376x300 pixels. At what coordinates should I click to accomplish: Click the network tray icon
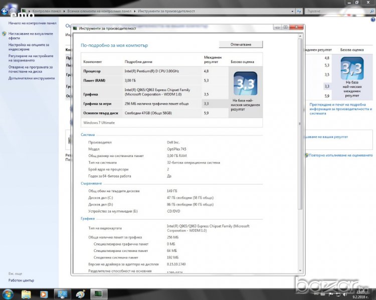[x=338, y=294]
